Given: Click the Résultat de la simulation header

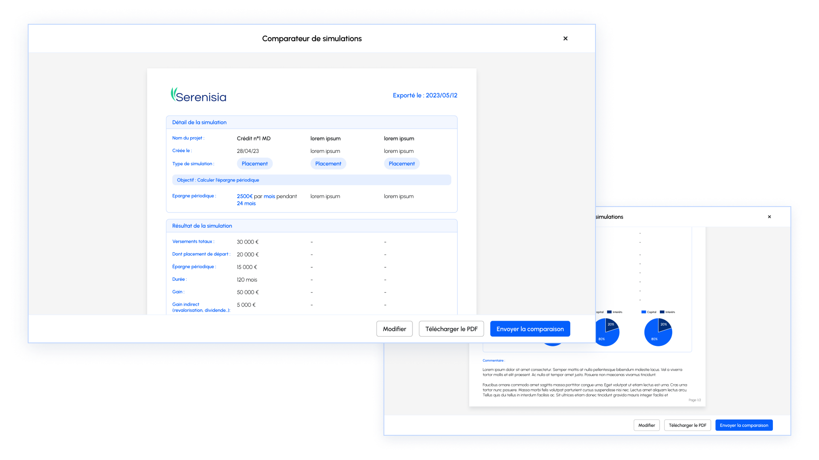Looking at the screenshot, I should pyautogui.click(x=311, y=226).
